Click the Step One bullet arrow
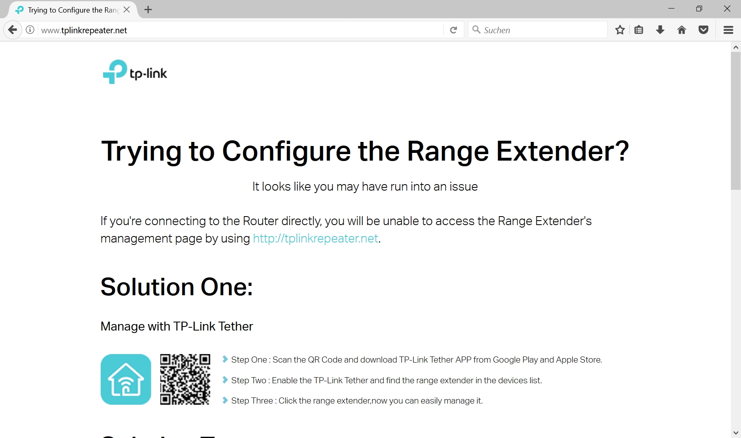The width and height of the screenshot is (741, 438). (225, 359)
